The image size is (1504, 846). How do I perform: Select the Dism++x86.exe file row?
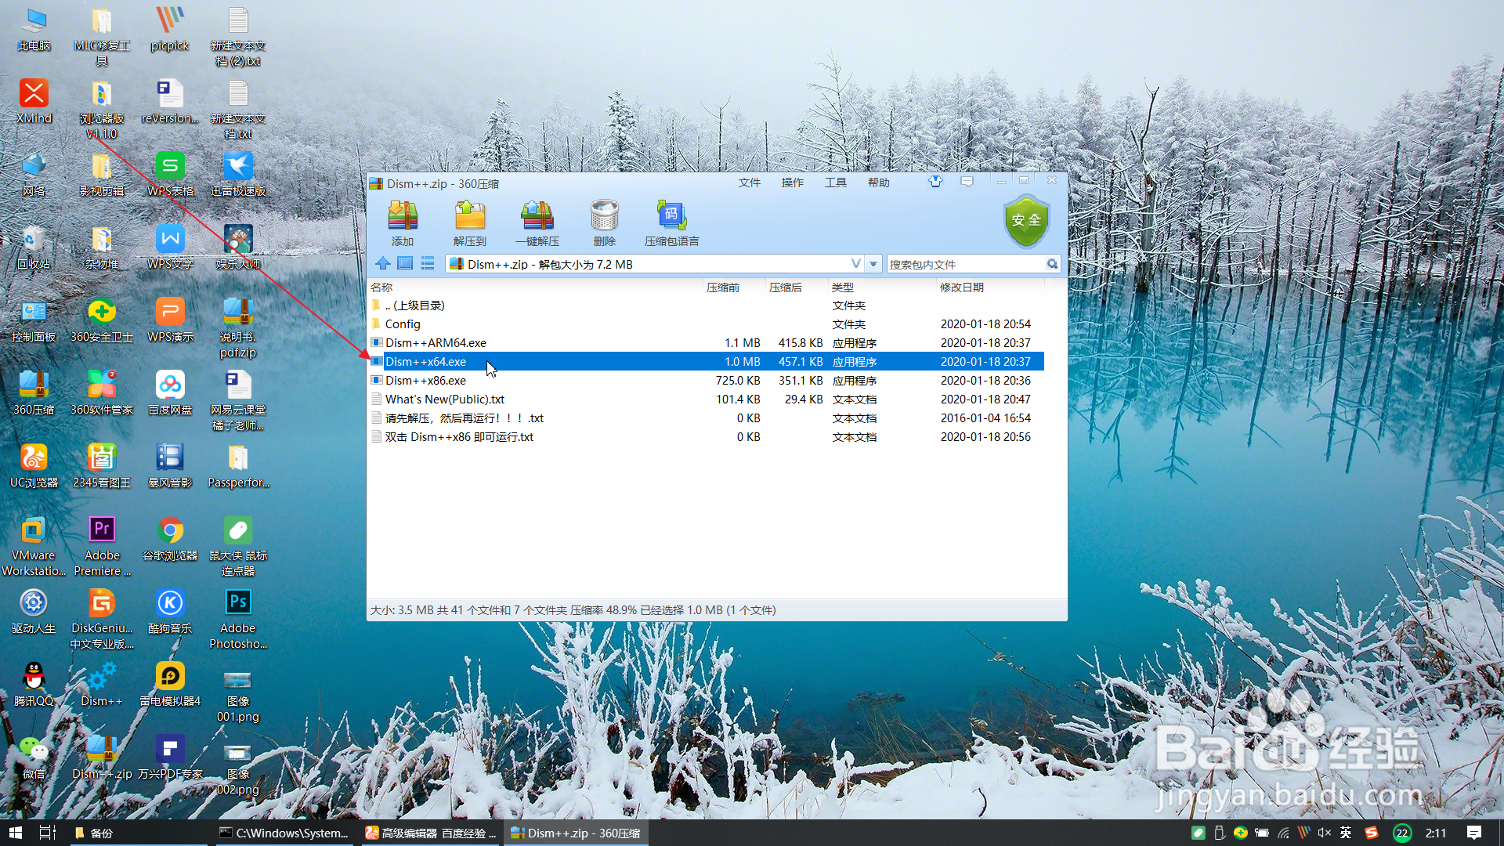coord(425,381)
